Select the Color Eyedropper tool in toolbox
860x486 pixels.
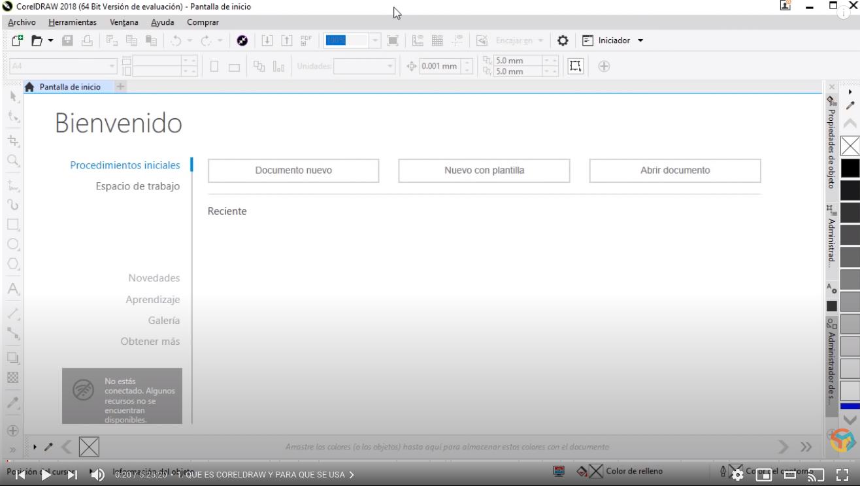13,402
